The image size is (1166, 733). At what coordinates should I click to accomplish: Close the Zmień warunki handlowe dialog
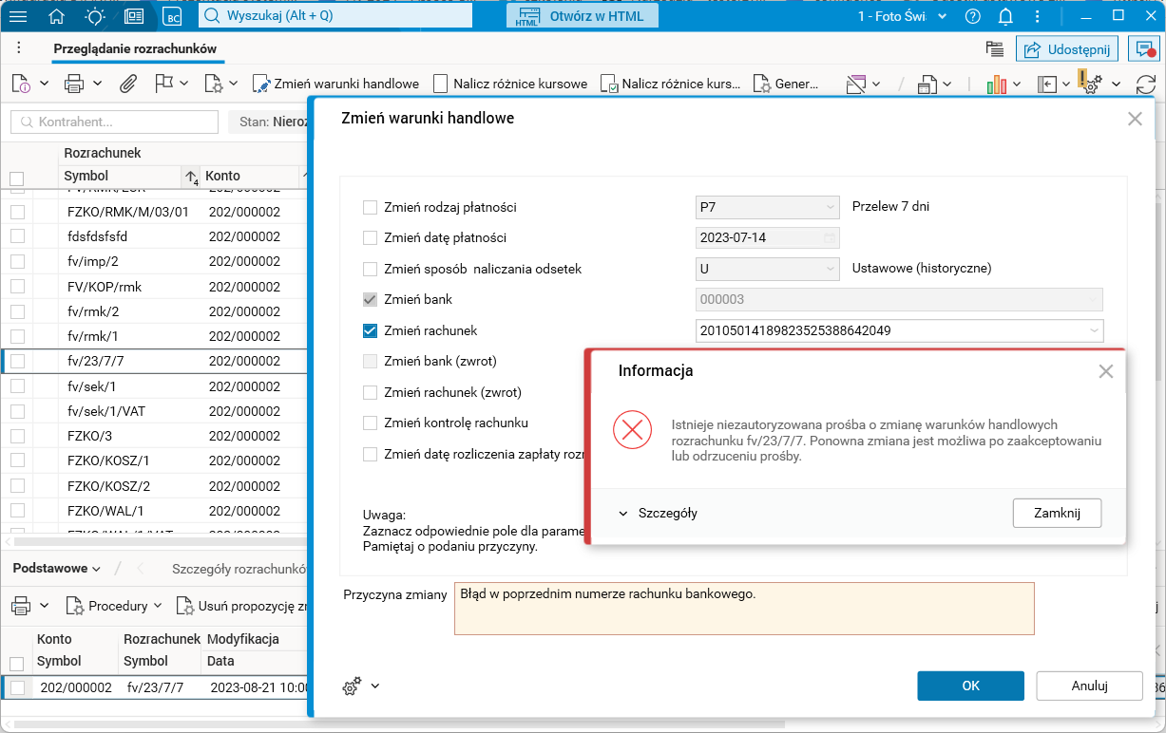[x=1135, y=119]
